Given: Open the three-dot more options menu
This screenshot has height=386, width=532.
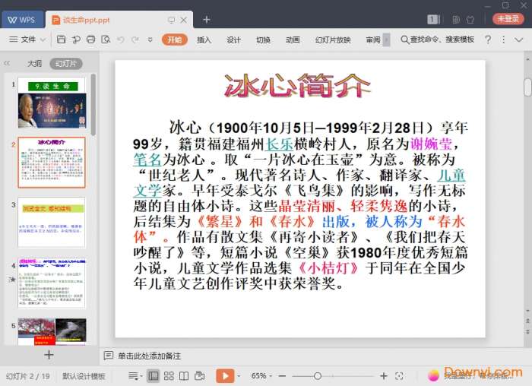Looking at the screenshot, I should point(503,40).
